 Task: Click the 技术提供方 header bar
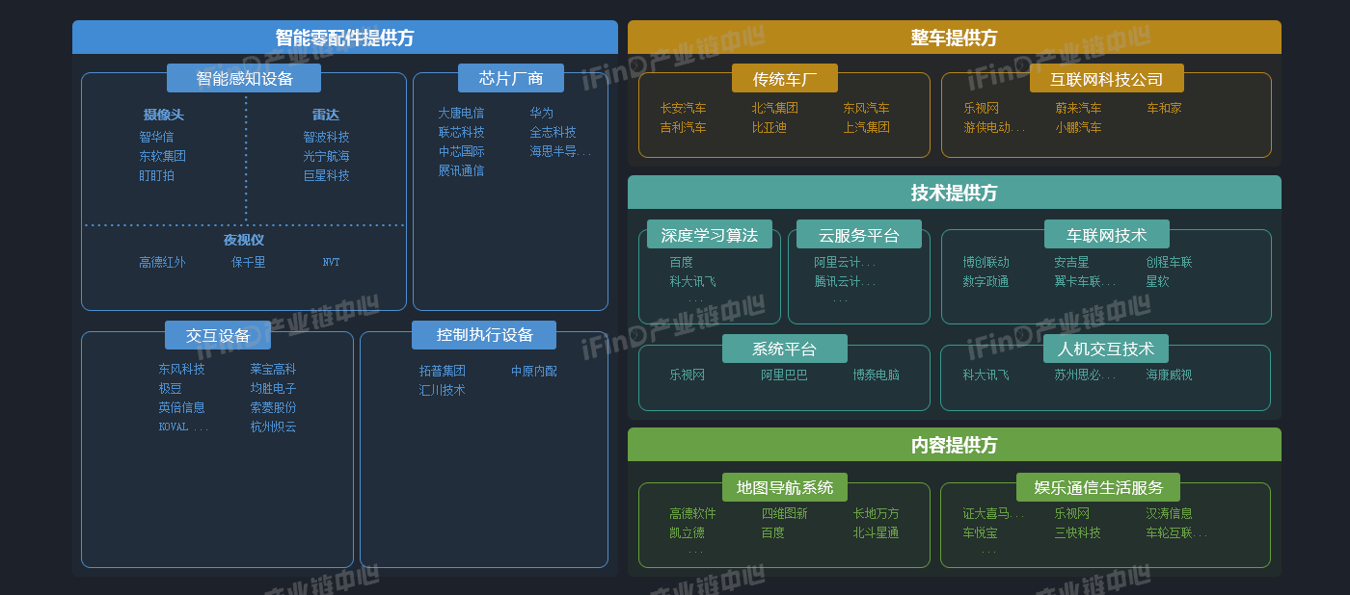955,193
